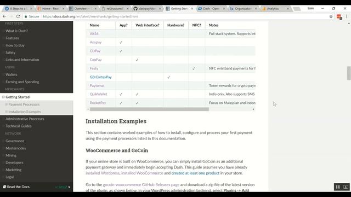
Task: Click the secure padlock icon
Action: click(26, 16)
